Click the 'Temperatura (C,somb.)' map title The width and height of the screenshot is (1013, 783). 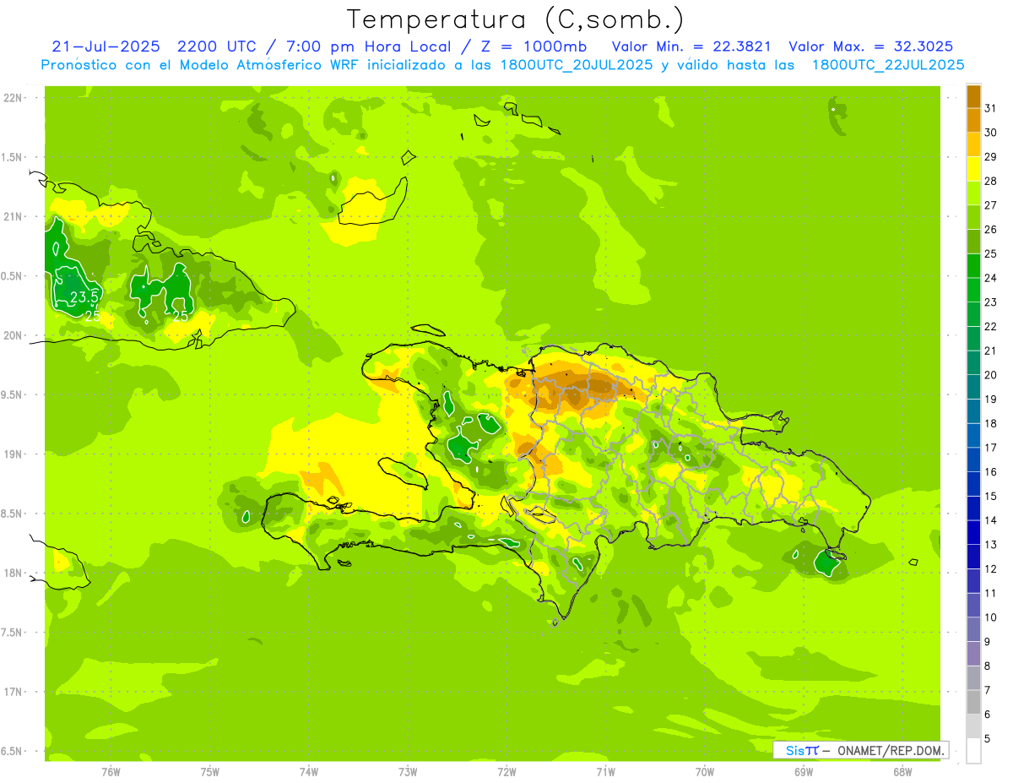tap(516, 19)
